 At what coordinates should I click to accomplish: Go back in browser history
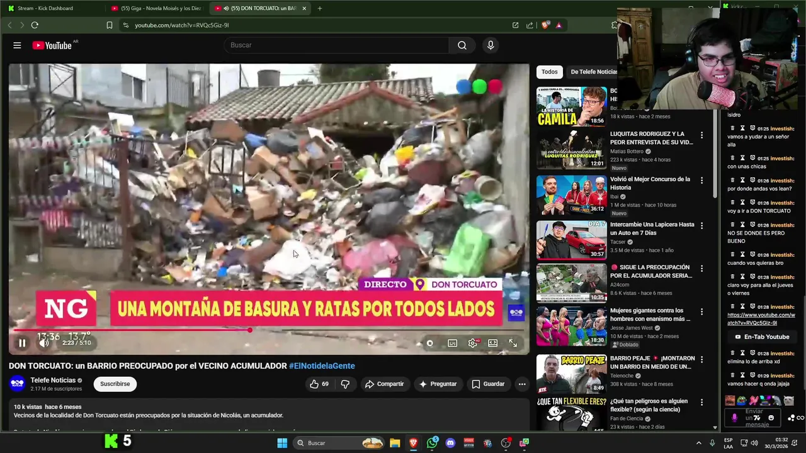(9, 25)
